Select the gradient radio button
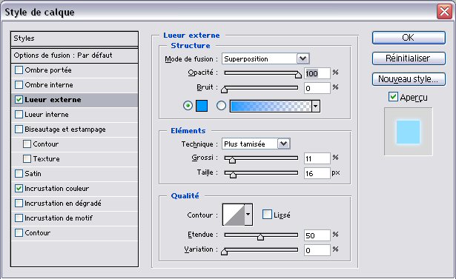456x279 pixels. (221, 106)
